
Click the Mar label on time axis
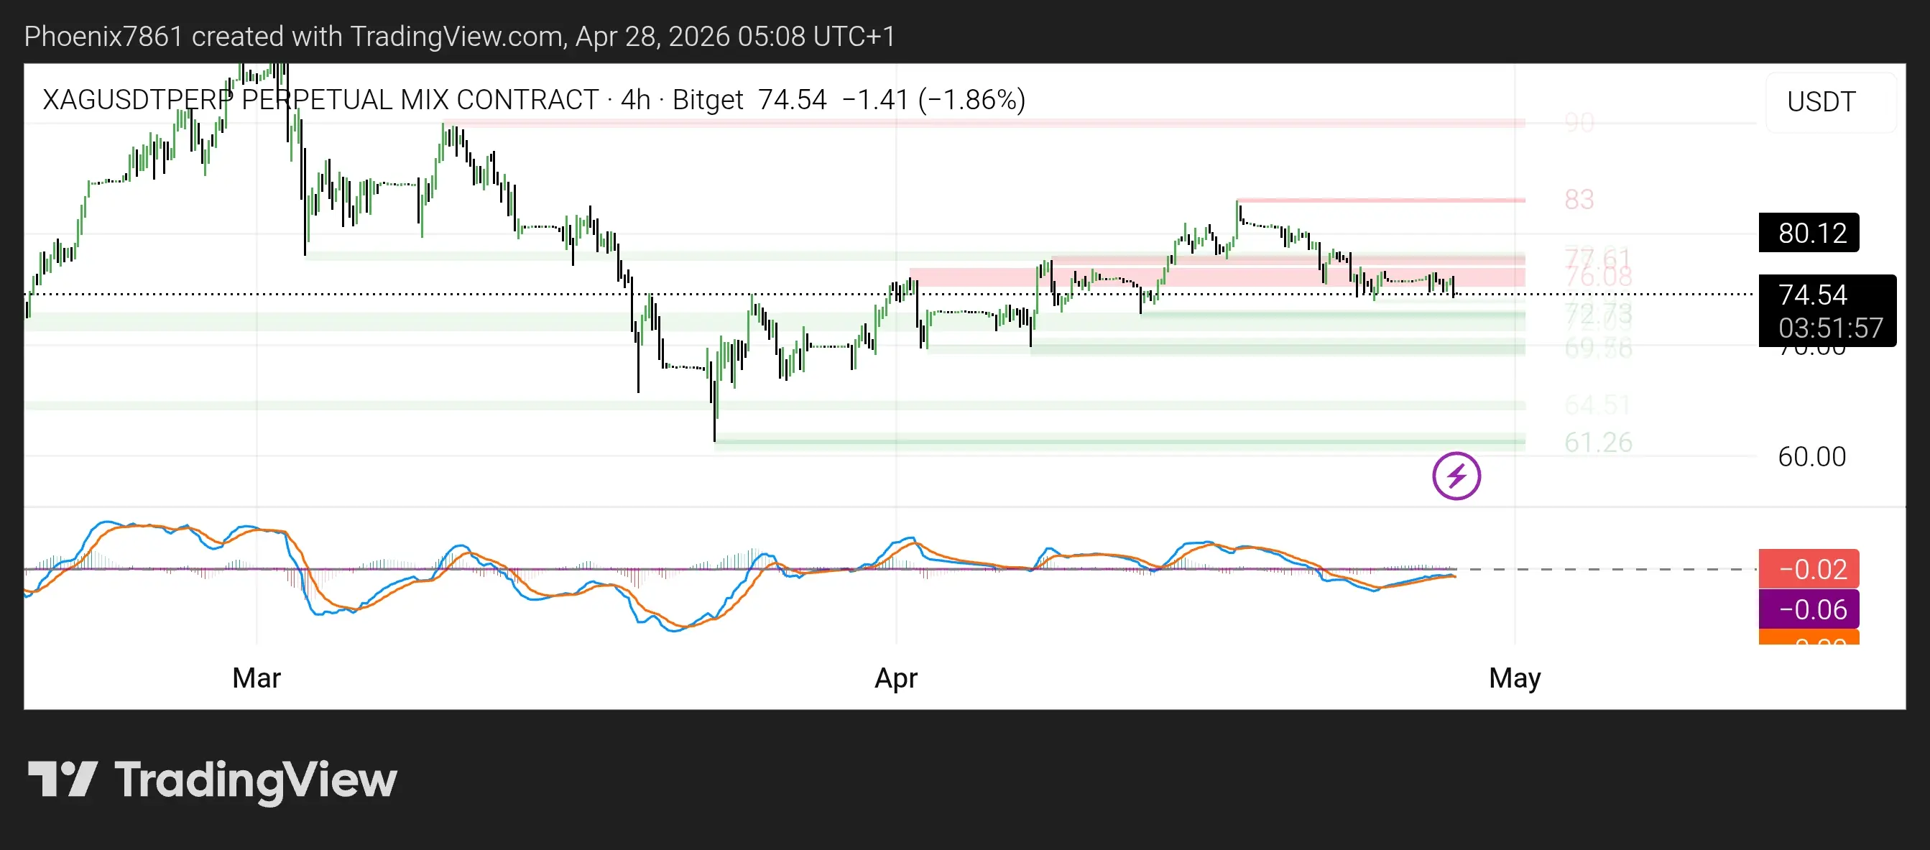[257, 678]
